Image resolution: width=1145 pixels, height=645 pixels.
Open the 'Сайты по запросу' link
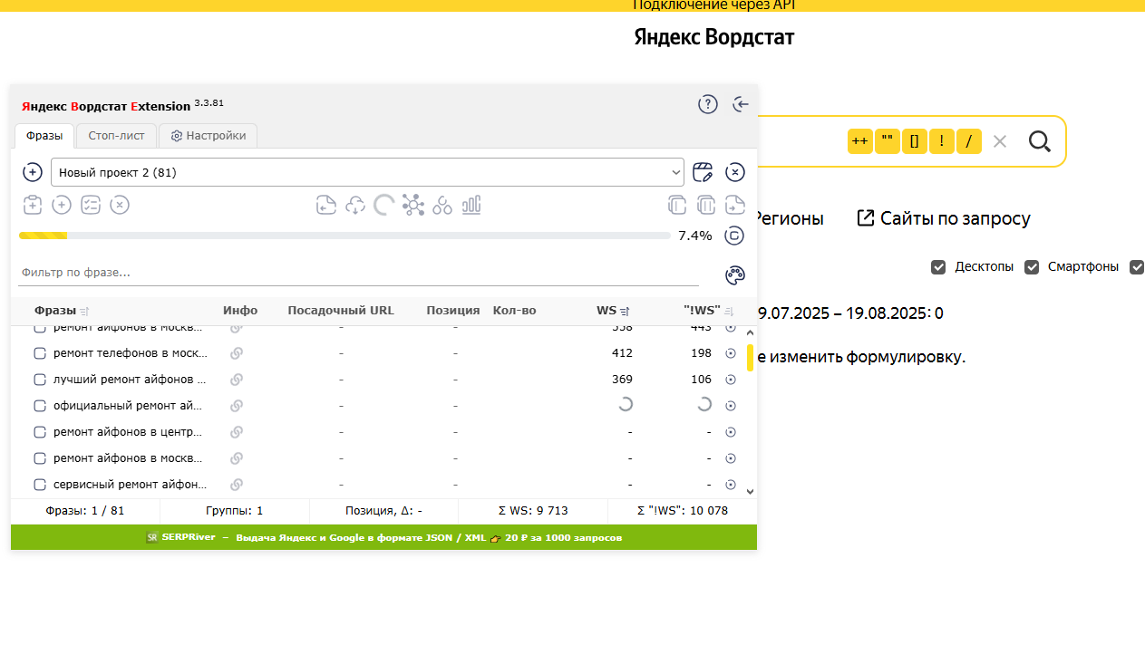pos(944,218)
